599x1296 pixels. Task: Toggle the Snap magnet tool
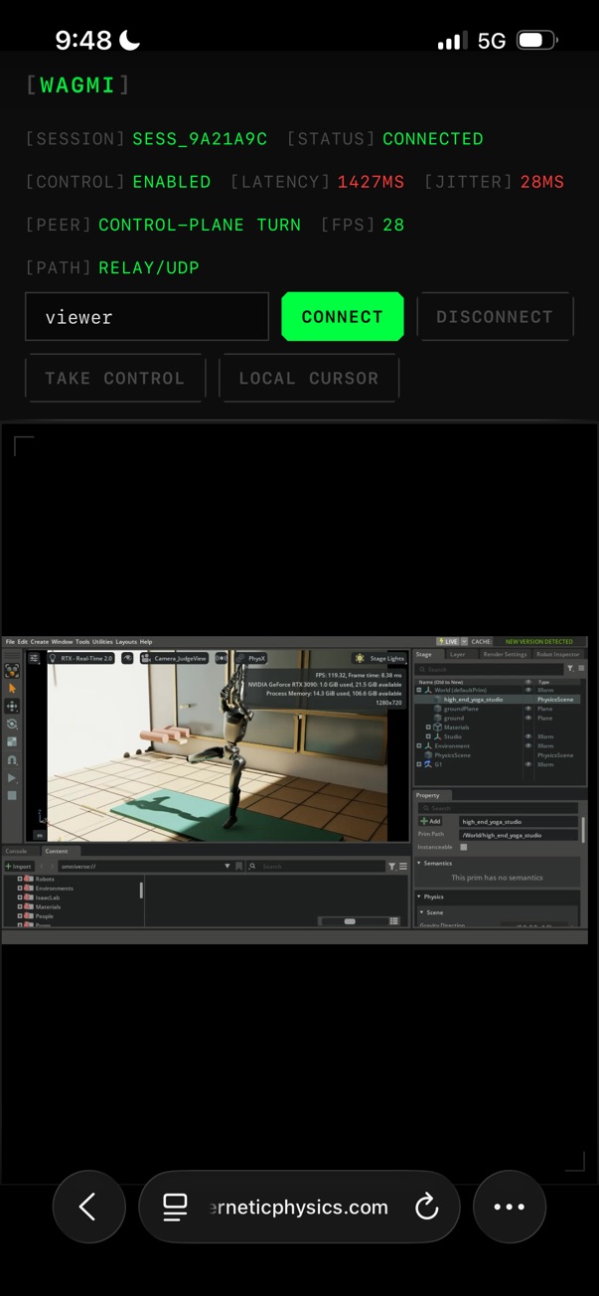coord(12,759)
